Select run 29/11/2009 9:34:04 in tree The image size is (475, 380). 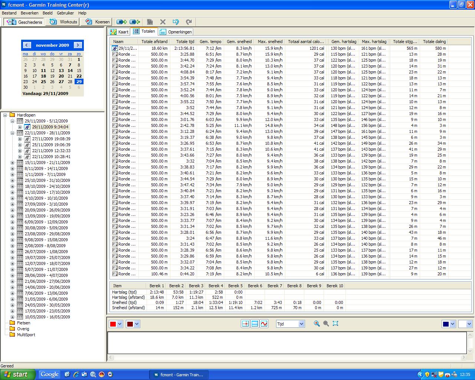50,127
